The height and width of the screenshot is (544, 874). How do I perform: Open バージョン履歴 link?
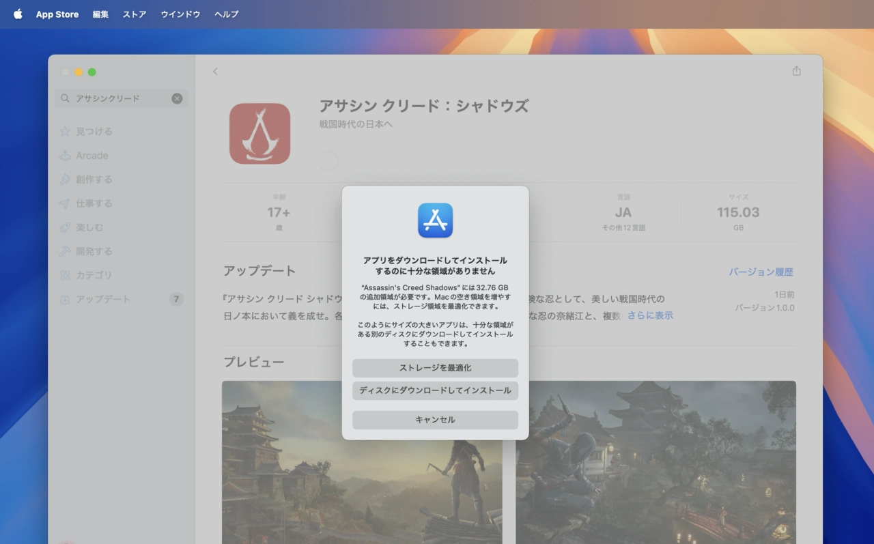(x=761, y=272)
